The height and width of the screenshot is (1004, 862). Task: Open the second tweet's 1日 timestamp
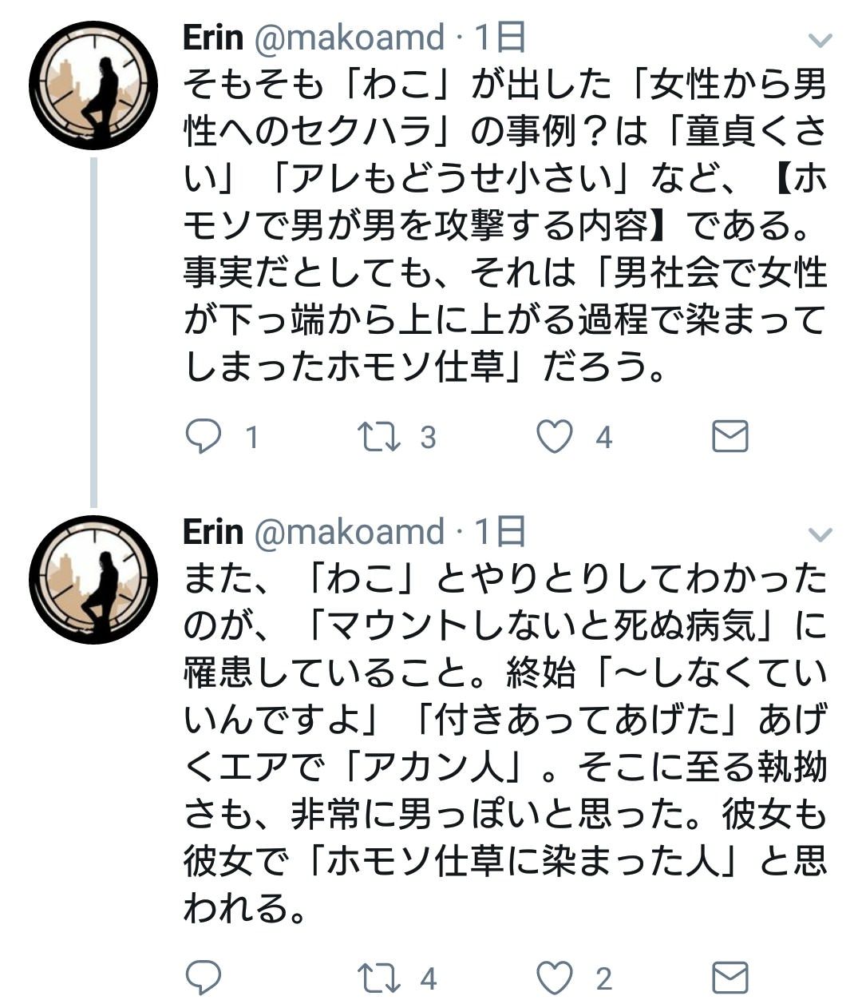pos(500,532)
